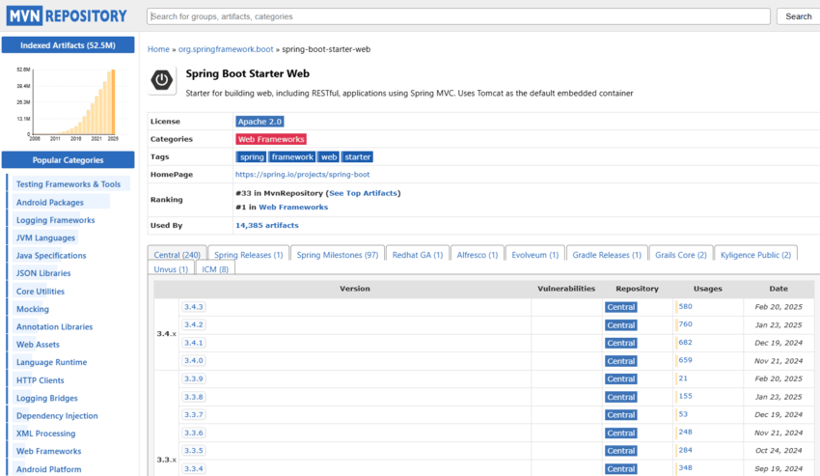Open version 3.4.2
This screenshot has width=820, height=476.
pos(194,324)
